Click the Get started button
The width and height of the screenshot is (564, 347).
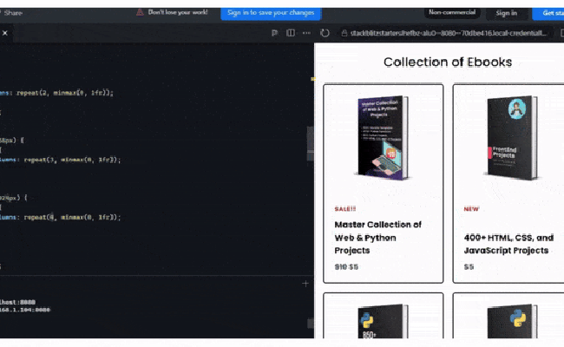pyautogui.click(x=550, y=13)
